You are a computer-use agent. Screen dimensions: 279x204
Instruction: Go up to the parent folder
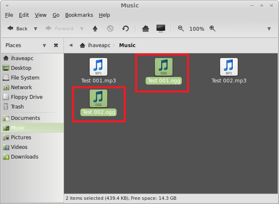(95, 29)
